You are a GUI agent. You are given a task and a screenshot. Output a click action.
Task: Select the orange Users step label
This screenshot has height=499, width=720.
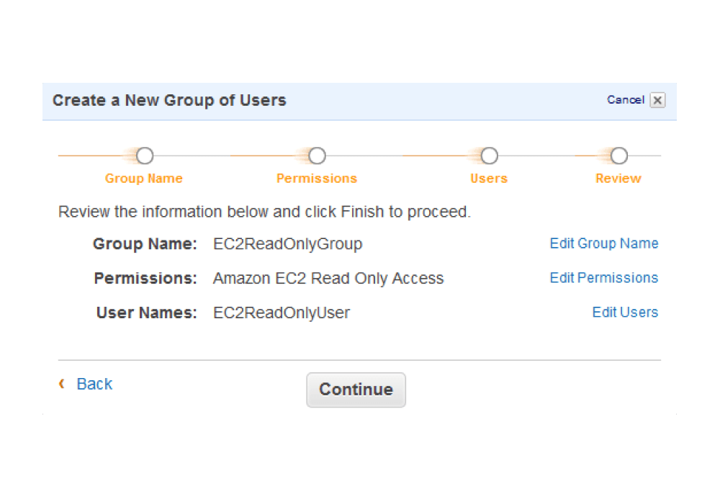[489, 179]
